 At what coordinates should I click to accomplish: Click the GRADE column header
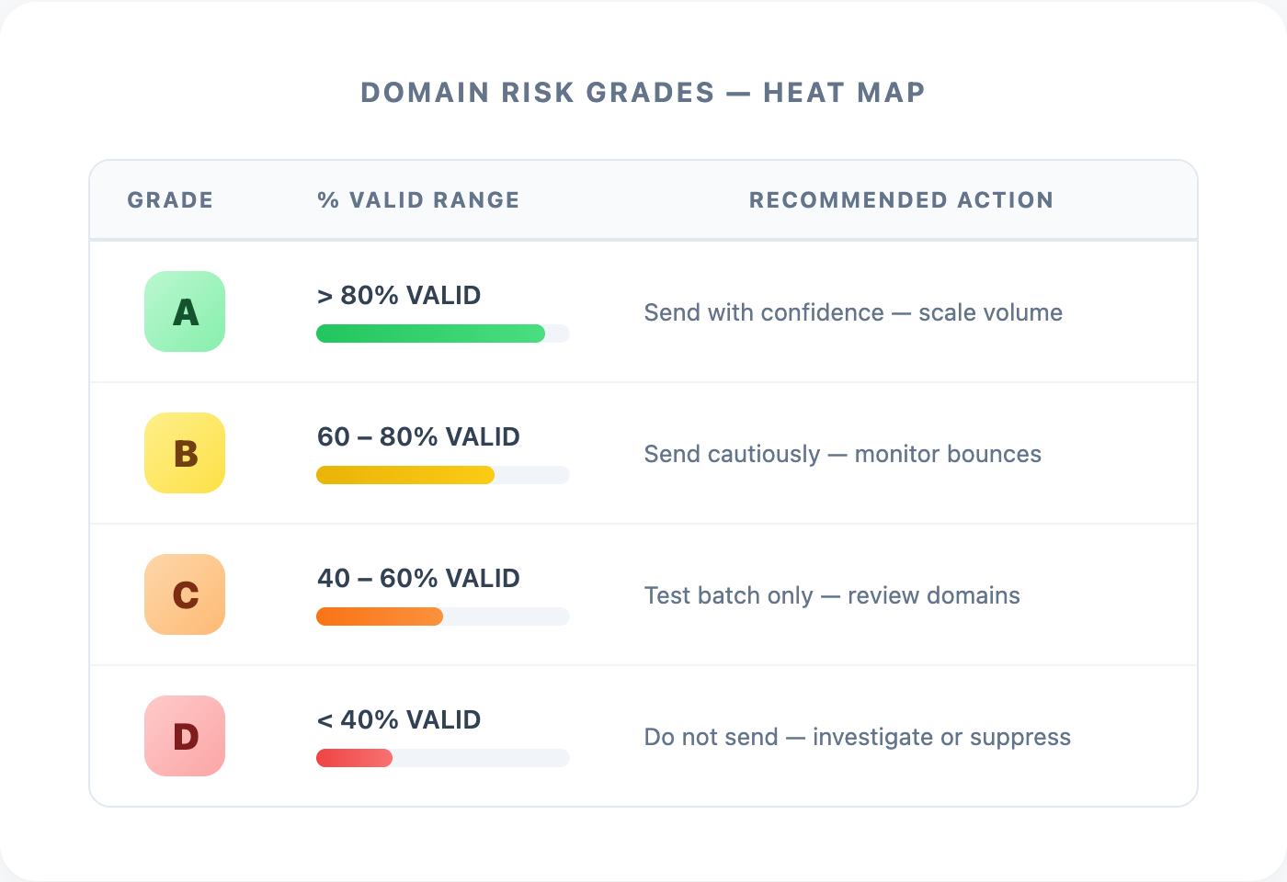(x=170, y=200)
